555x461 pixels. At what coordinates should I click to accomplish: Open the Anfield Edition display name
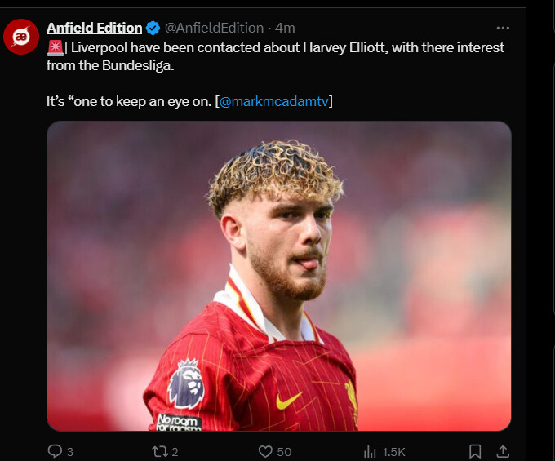click(94, 28)
